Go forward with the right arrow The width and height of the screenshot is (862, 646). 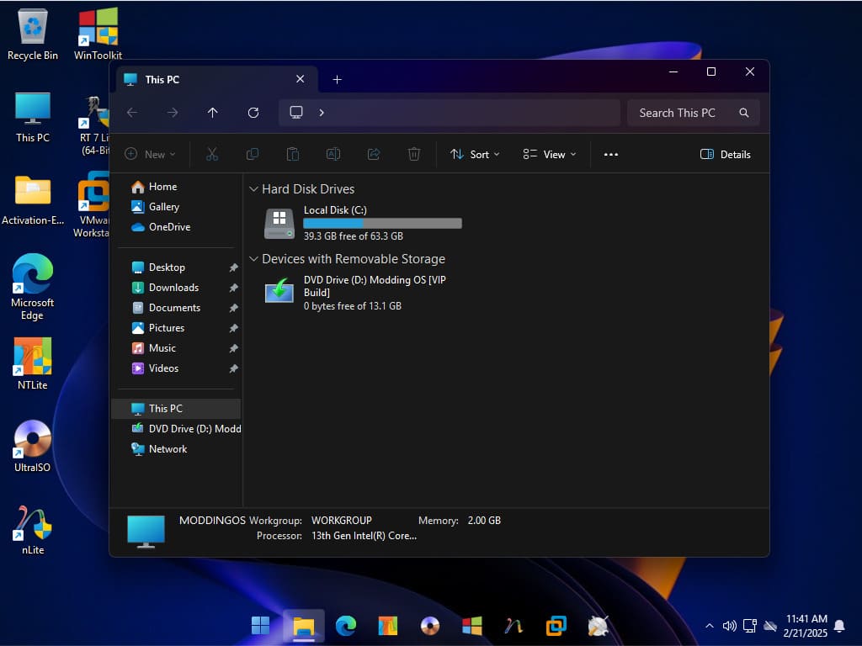tap(173, 113)
